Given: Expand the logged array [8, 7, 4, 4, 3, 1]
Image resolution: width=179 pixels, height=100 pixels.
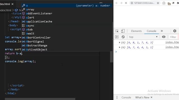Looking at the screenshot, I should pyautogui.click(x=119, y=47).
